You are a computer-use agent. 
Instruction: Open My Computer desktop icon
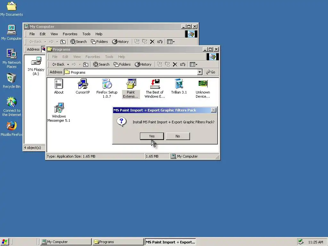pos(12,33)
